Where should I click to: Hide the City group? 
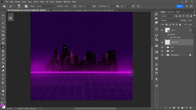click(162, 47)
